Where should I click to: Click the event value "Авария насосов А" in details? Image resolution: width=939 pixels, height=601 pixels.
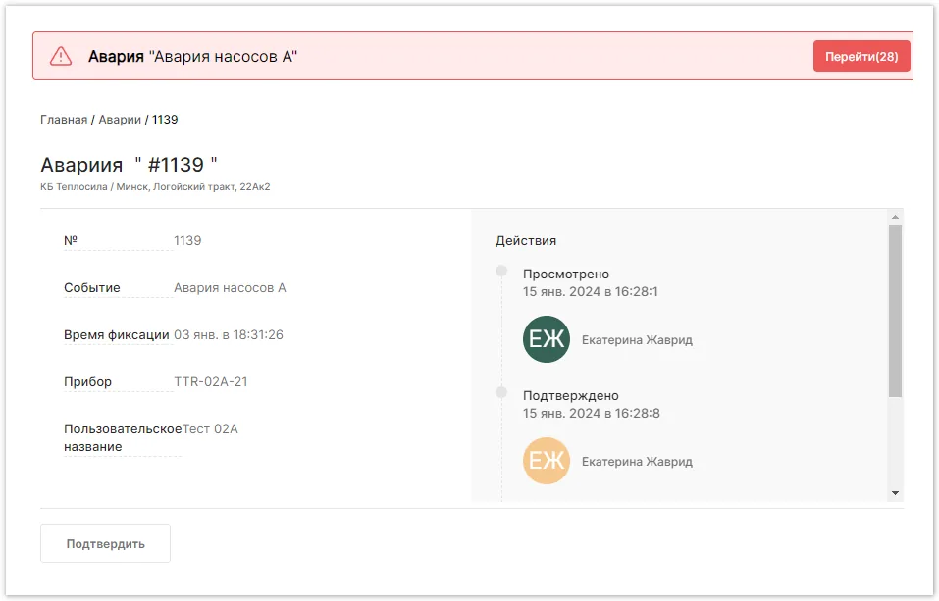pyautogui.click(x=230, y=288)
